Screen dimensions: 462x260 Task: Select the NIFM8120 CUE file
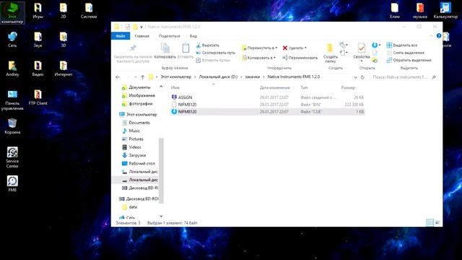(x=267, y=112)
